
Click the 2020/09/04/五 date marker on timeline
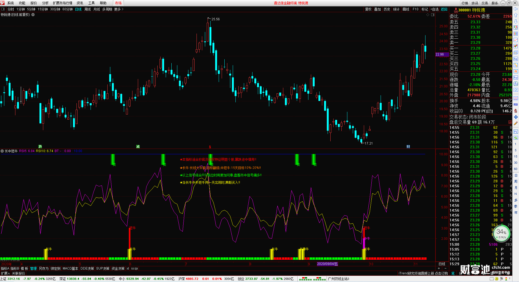click(x=327, y=264)
